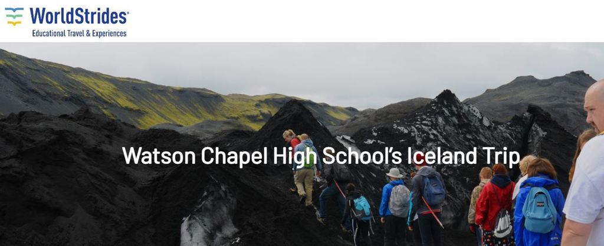Open the WorldStrides wordmark home link
This screenshot has width=604, height=246.
point(79,16)
